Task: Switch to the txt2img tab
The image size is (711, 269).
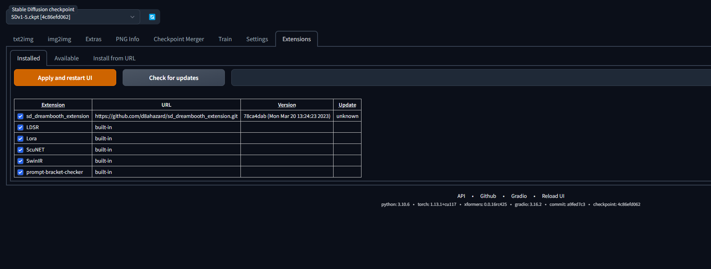Action: (23, 39)
